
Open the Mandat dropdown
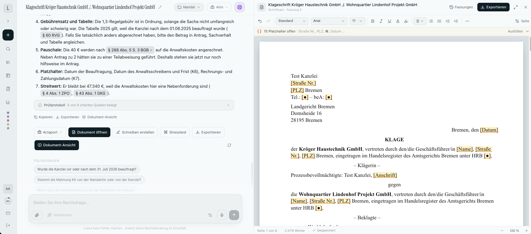point(189,7)
